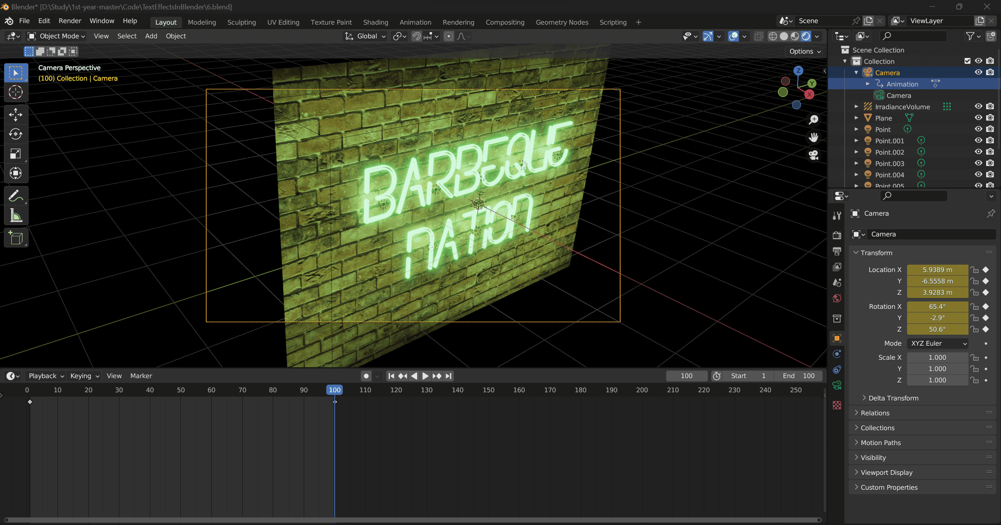This screenshot has height=525, width=1001.
Task: Open the Marker menu in timeline
Action: (x=141, y=376)
